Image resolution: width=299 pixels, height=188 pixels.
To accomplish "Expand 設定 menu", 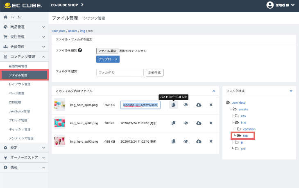I will click(24, 148).
